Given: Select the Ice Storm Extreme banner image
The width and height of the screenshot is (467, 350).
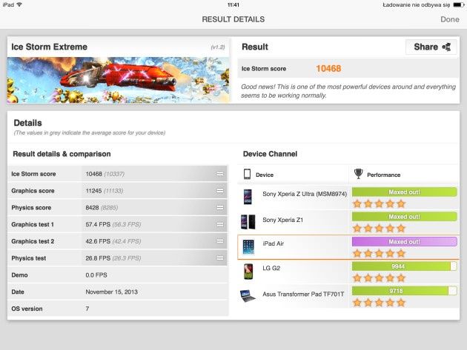Looking at the screenshot, I should point(119,80).
